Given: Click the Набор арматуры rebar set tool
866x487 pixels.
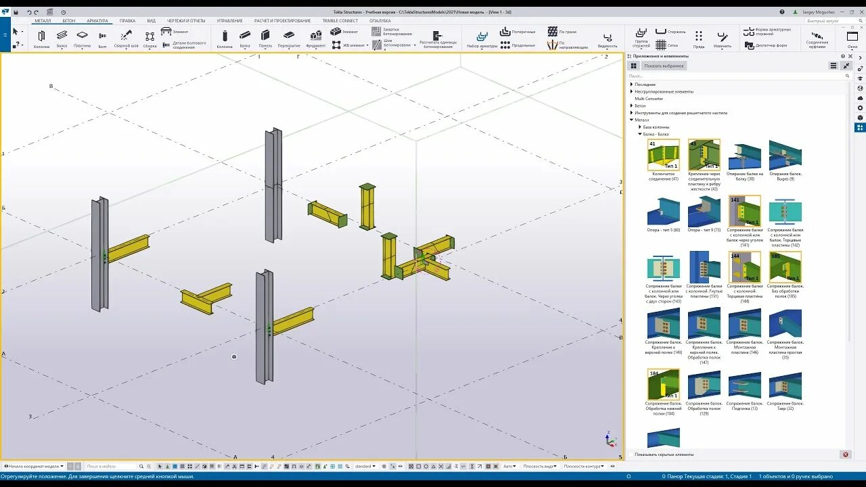Looking at the screenshot, I should [482, 39].
